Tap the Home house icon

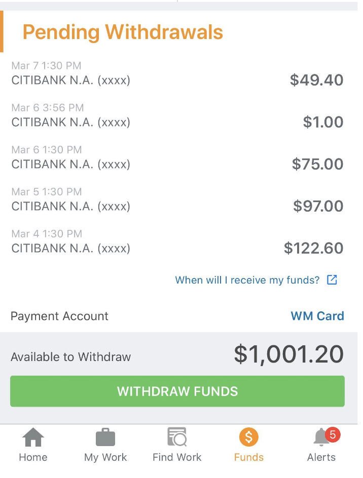click(x=33, y=437)
